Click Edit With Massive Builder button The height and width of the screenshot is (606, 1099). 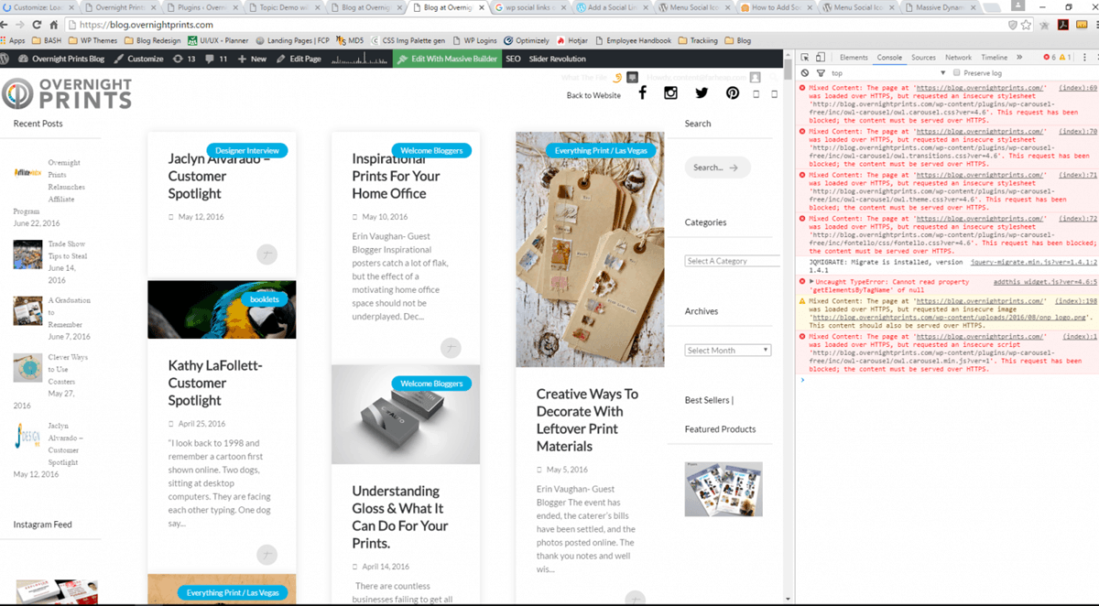447,59
